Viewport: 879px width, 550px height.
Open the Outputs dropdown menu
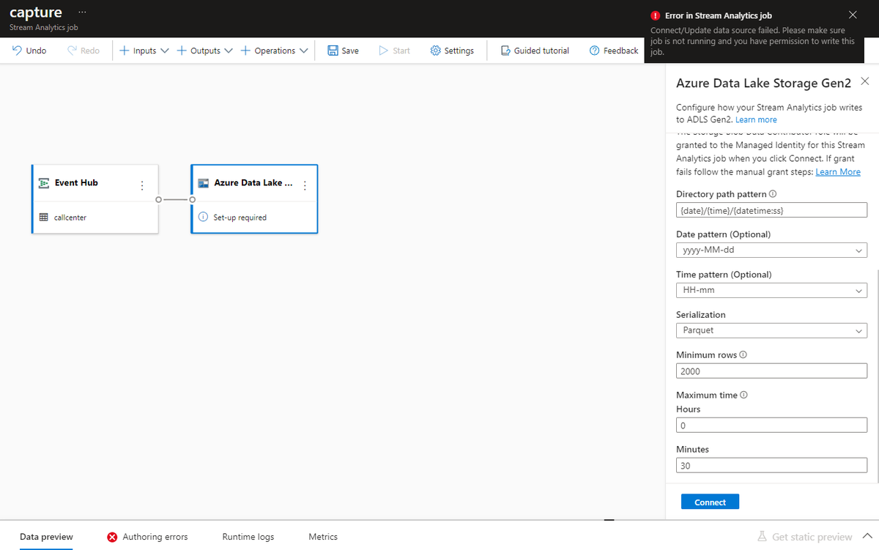(x=204, y=51)
